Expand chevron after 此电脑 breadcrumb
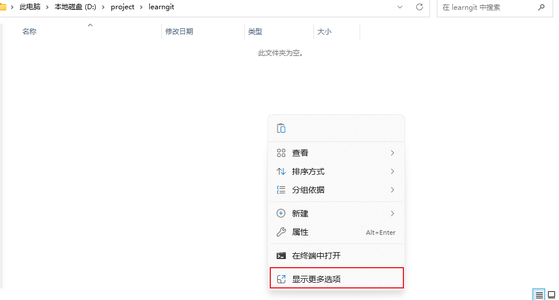 [x=47, y=7]
